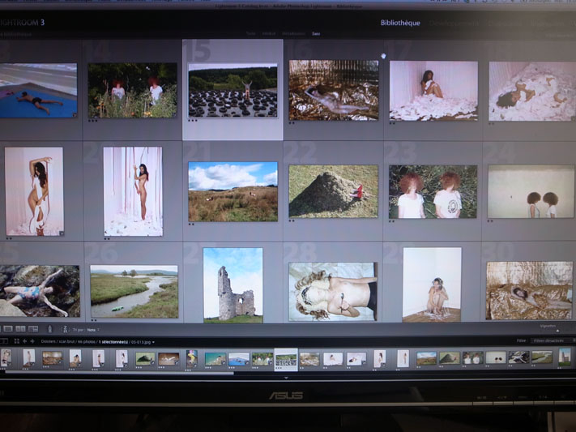
Task: Toggle sort direction A-Z icon
Action: tap(65, 329)
